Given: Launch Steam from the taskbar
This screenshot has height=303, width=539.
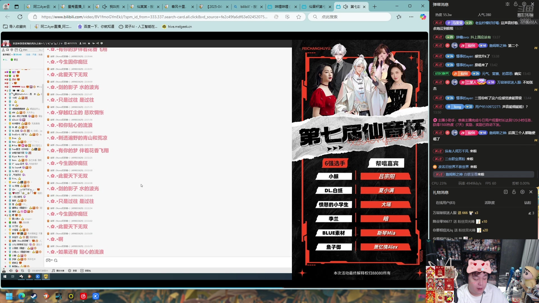Looking at the screenshot, I should 34,296.
